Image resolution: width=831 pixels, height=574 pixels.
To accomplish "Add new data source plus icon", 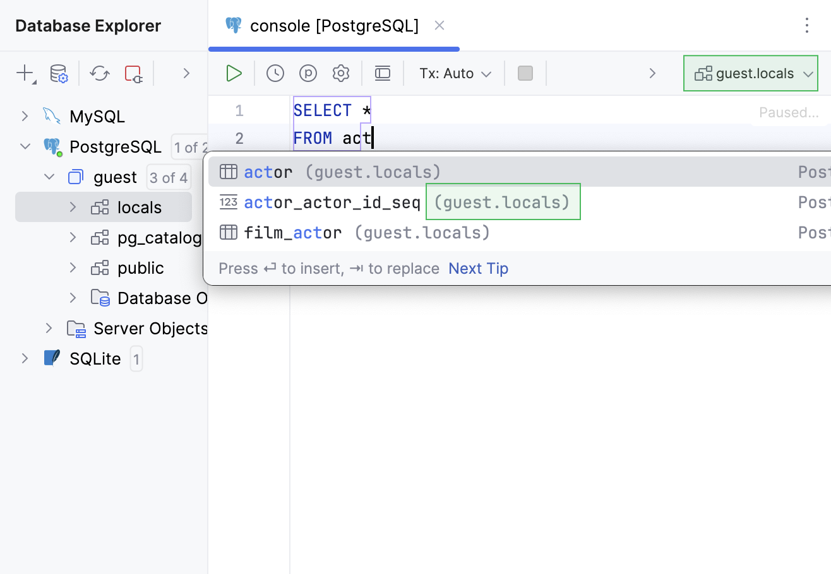I will tap(25, 74).
